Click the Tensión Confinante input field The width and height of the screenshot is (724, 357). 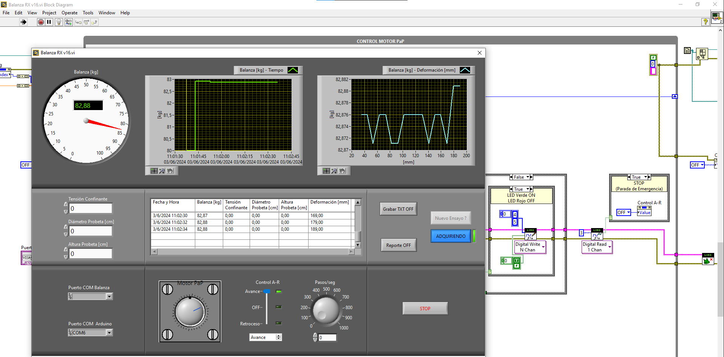pyautogui.click(x=91, y=208)
